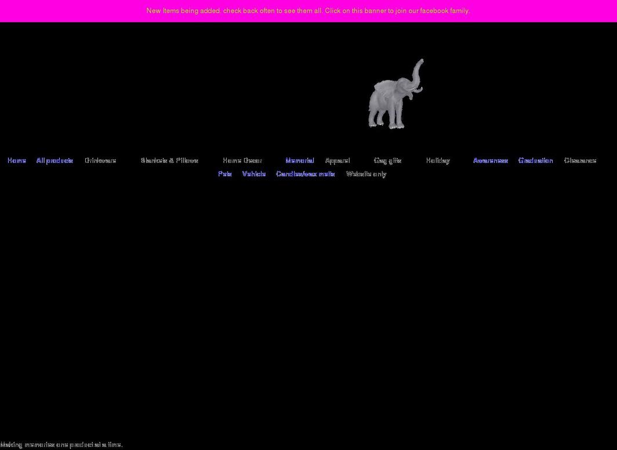The width and height of the screenshot is (617, 450).
Task: Select the Awareness menu item
Action: pos(491,160)
